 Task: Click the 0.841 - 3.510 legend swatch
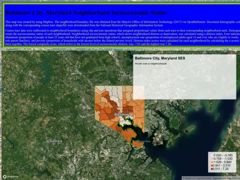click(212, 165)
